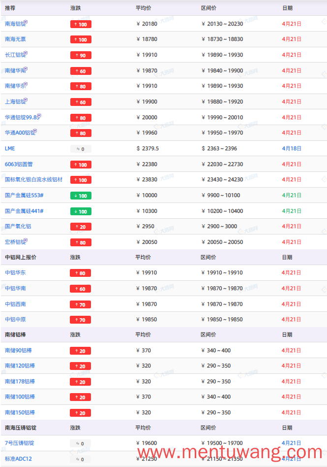Click the 南海压铸铝锭 section header

pyautogui.click(x=21, y=428)
